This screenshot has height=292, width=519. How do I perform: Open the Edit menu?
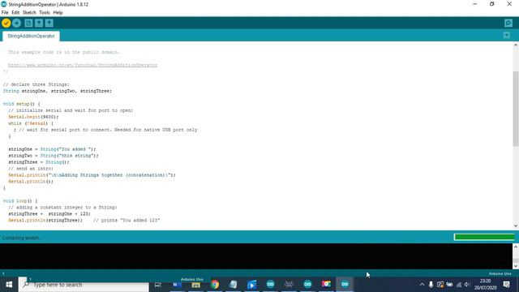15,13
